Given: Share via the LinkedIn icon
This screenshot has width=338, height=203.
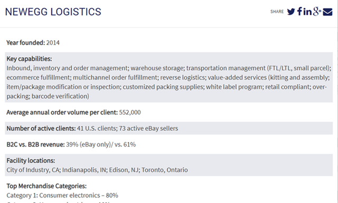Looking at the screenshot, I should [x=307, y=12].
